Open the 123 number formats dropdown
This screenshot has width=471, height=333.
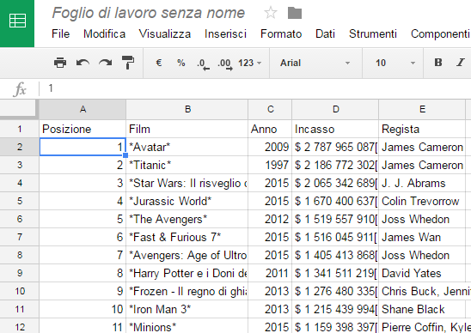point(249,63)
